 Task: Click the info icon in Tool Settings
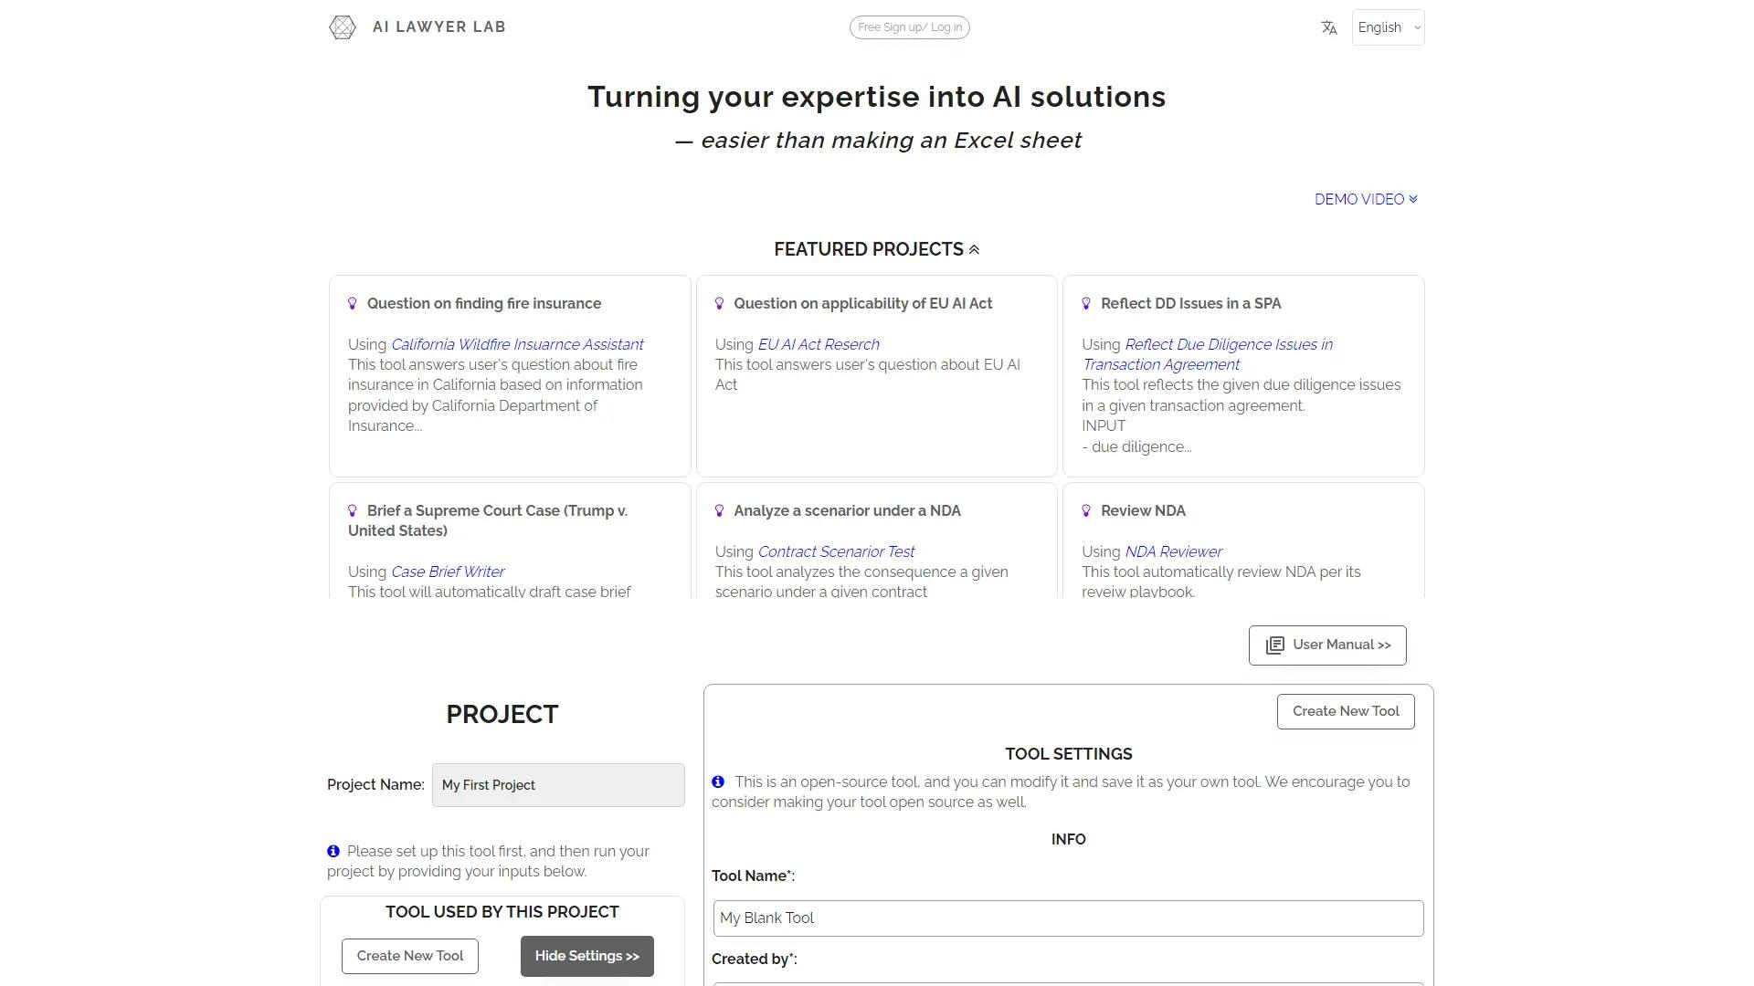[717, 781]
